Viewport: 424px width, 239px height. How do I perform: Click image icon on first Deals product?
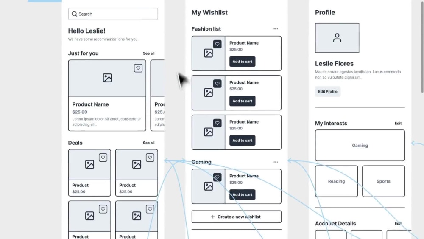coord(89,164)
